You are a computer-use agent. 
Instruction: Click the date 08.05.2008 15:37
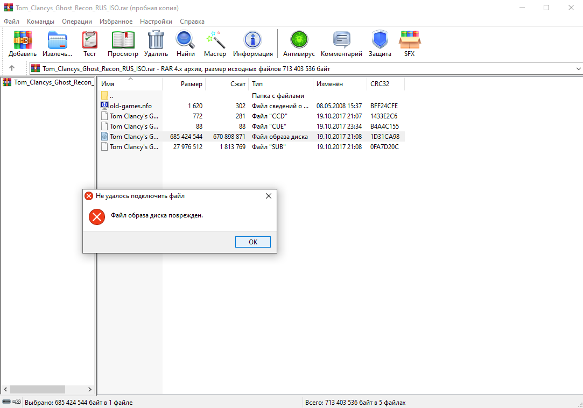(339, 106)
